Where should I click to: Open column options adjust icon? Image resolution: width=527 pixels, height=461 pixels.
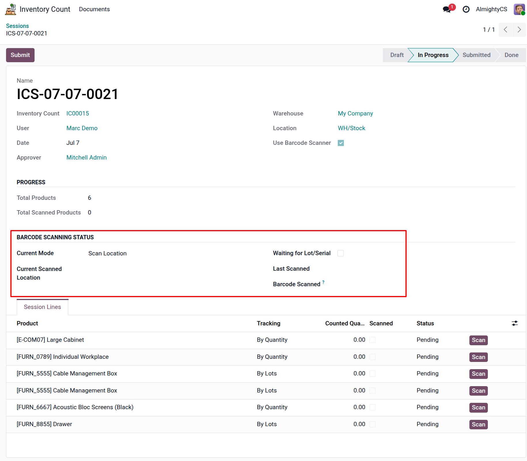[515, 323]
